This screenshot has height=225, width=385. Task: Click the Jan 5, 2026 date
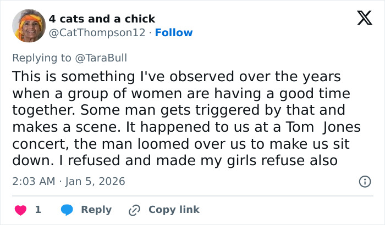(95, 181)
